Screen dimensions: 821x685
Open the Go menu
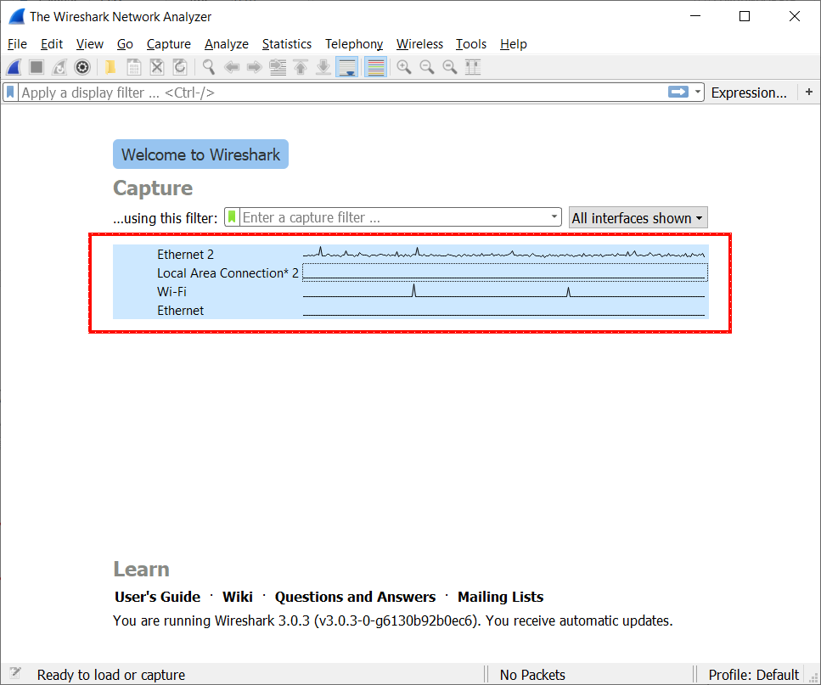tap(125, 44)
